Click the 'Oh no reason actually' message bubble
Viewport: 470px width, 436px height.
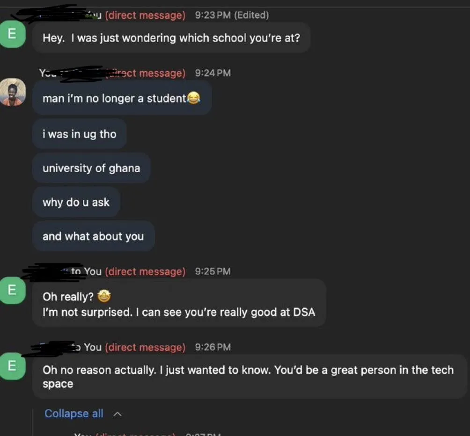click(250, 377)
